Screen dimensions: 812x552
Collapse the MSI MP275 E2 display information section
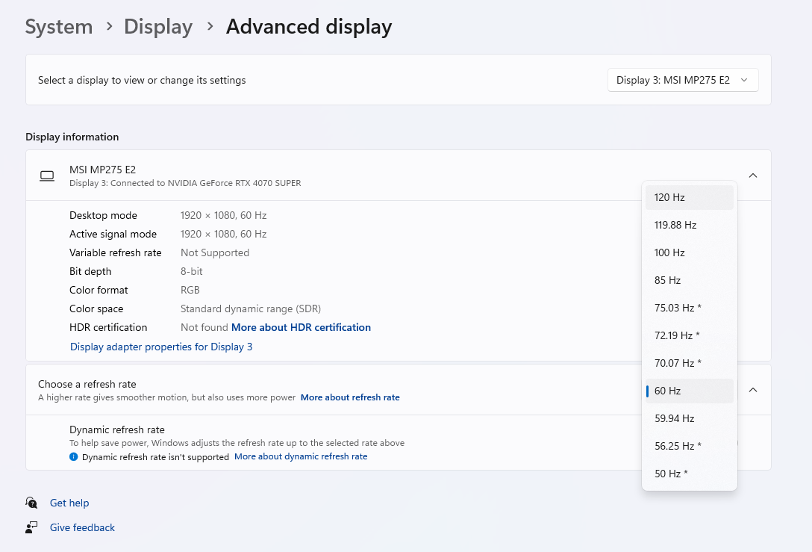[753, 176]
